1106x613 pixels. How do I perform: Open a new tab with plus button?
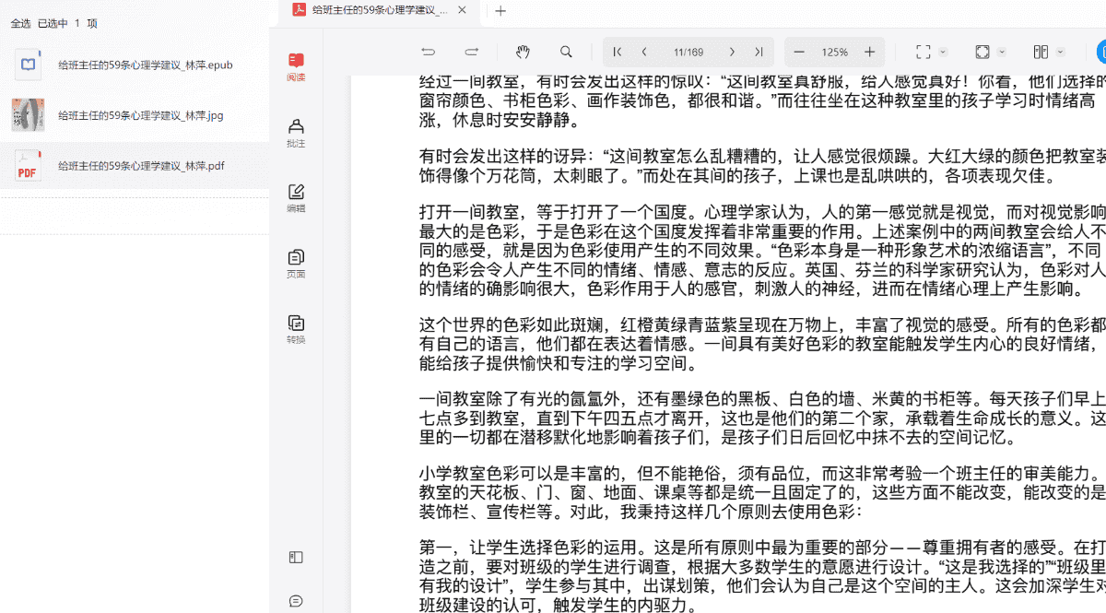click(x=500, y=11)
